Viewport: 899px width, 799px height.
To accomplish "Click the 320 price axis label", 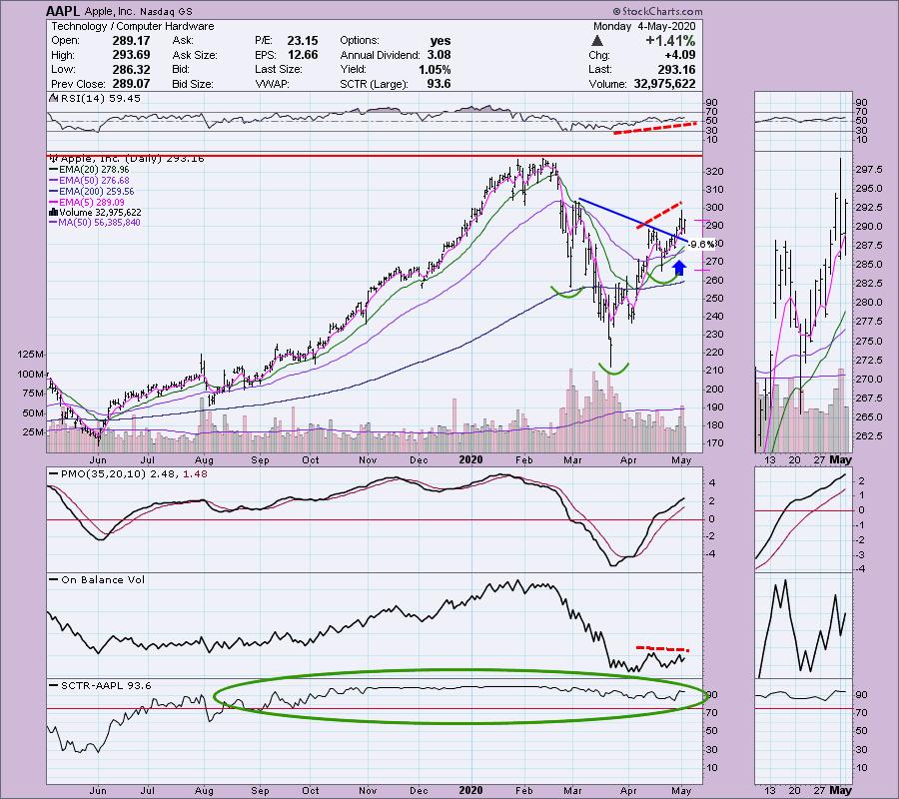I will tap(715, 172).
